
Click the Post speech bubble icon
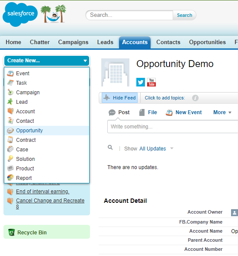(112, 112)
